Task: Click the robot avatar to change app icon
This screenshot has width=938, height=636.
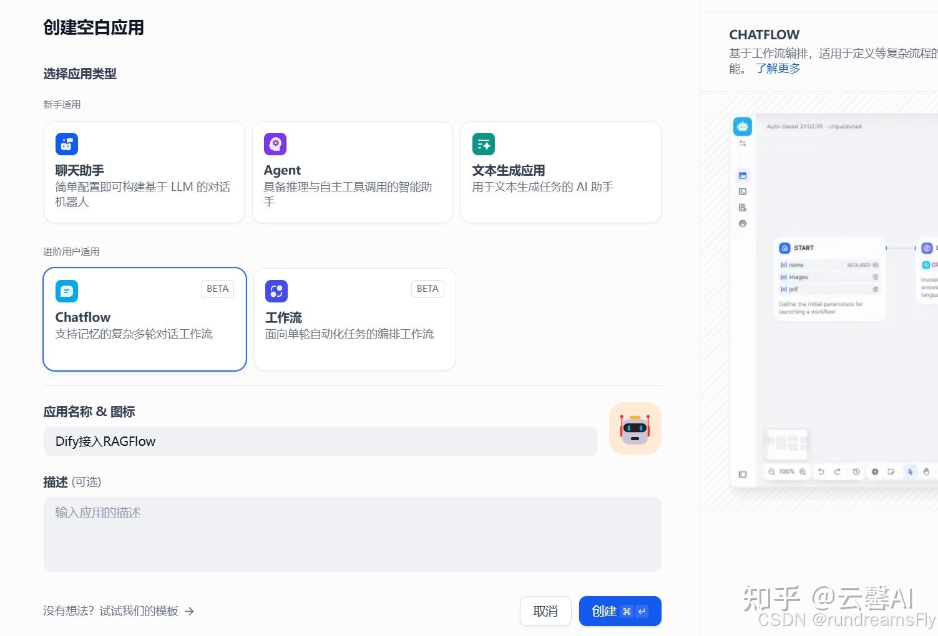Action: (x=635, y=428)
